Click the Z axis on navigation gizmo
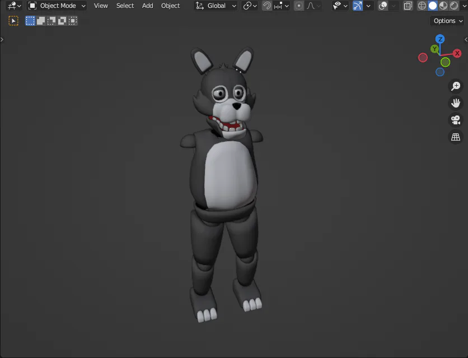Viewport: 468px width, 358px height. click(x=440, y=39)
